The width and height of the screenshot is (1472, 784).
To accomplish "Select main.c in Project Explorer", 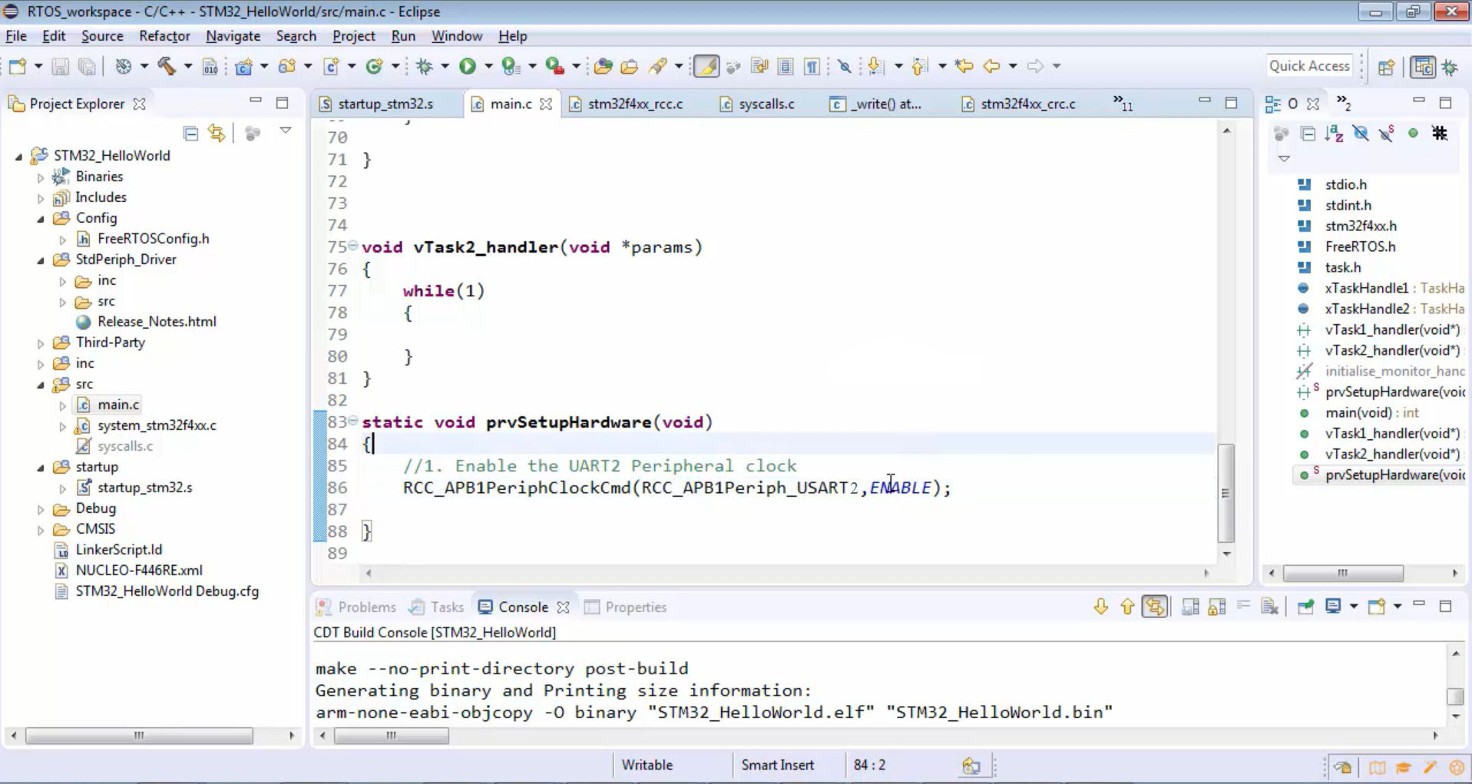I will point(118,405).
